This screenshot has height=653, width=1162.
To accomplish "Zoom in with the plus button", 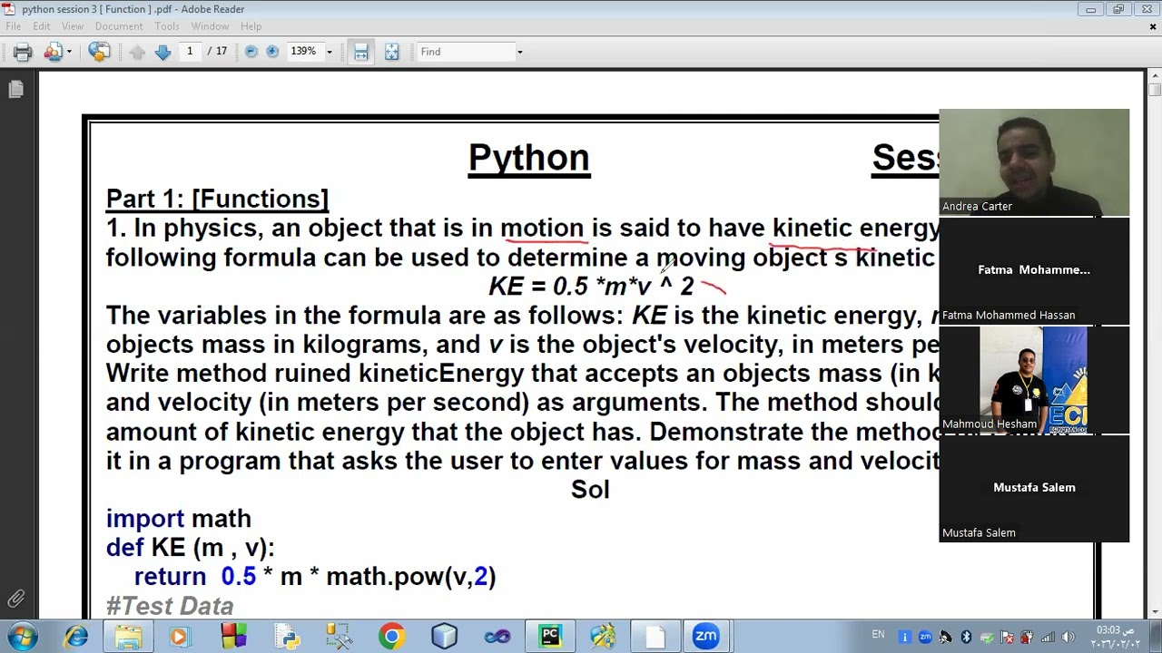I will [272, 52].
